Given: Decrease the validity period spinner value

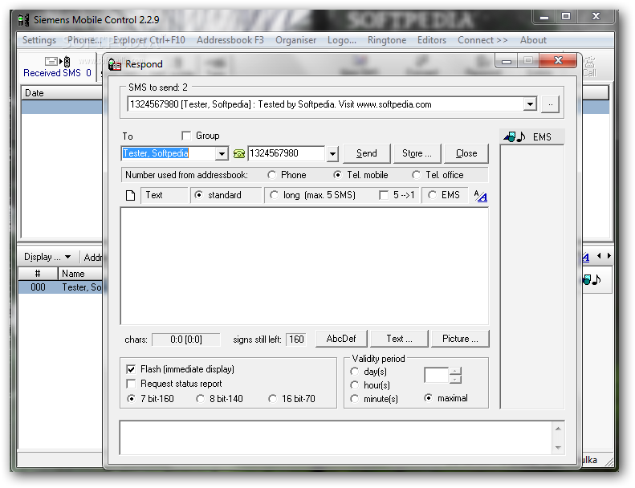Looking at the screenshot, I should (x=455, y=379).
